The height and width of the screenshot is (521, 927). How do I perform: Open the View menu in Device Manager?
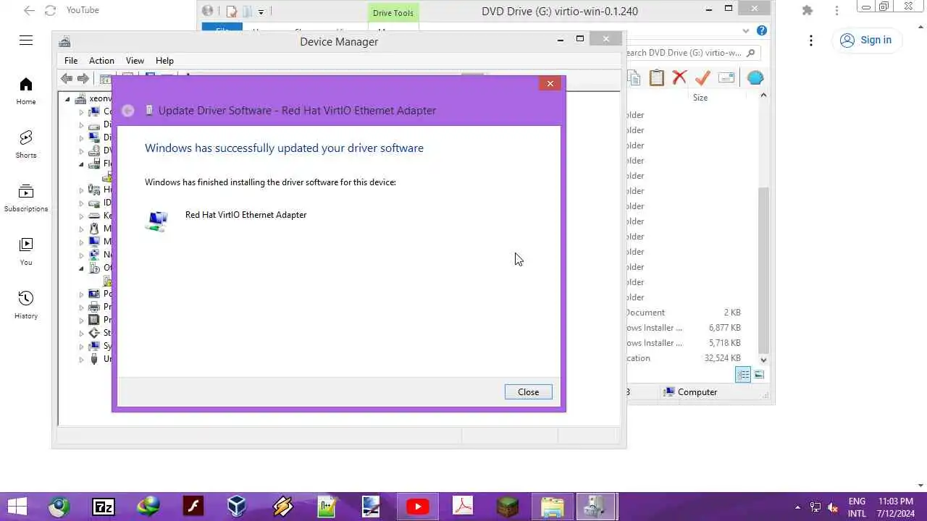click(135, 61)
